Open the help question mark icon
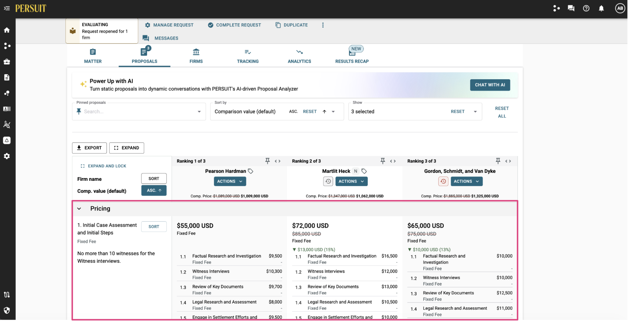This screenshot has width=628, height=324. [586, 8]
